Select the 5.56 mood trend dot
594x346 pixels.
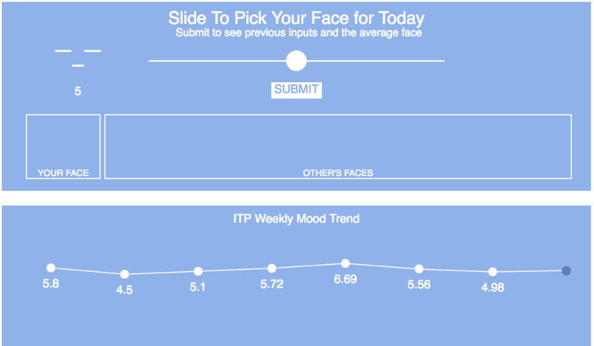[x=419, y=269]
